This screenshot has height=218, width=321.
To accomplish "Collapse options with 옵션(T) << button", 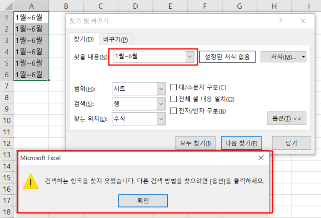I will [286, 118].
